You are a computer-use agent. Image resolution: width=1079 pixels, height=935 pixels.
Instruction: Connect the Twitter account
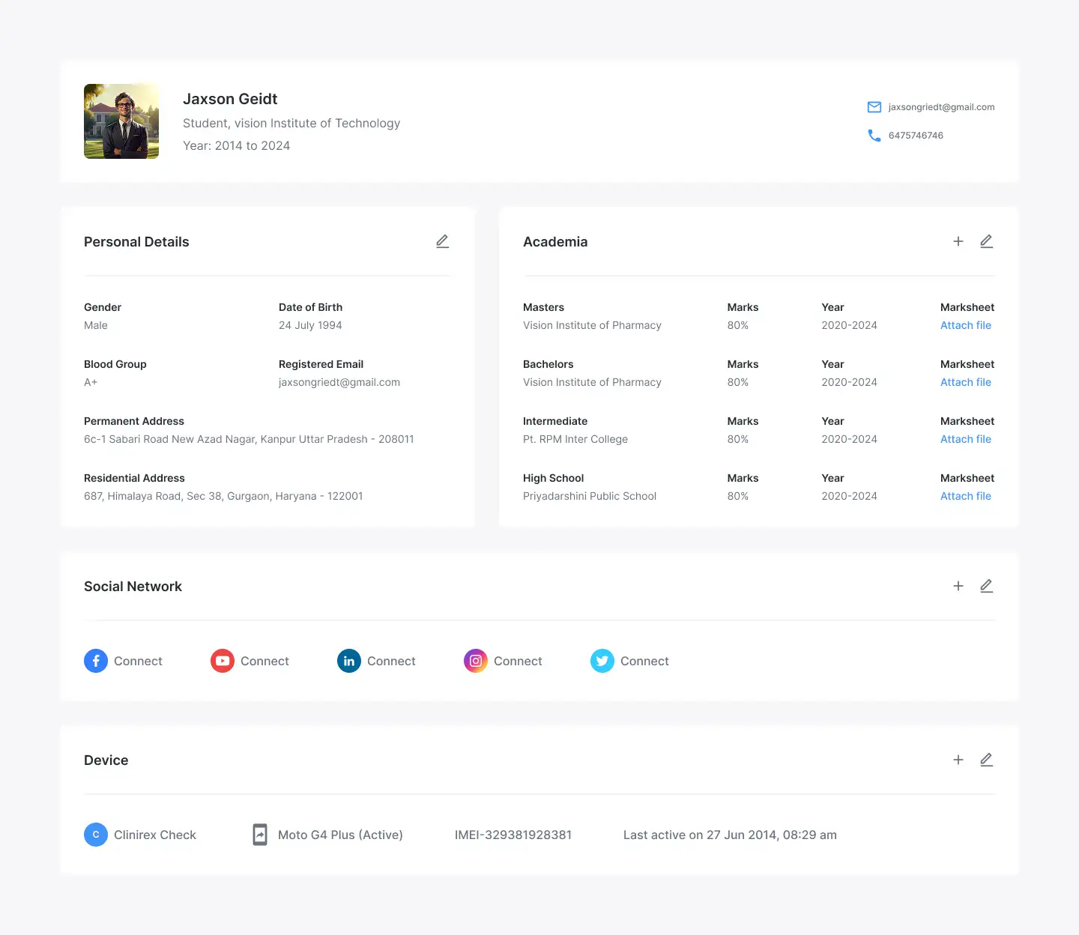(x=644, y=661)
